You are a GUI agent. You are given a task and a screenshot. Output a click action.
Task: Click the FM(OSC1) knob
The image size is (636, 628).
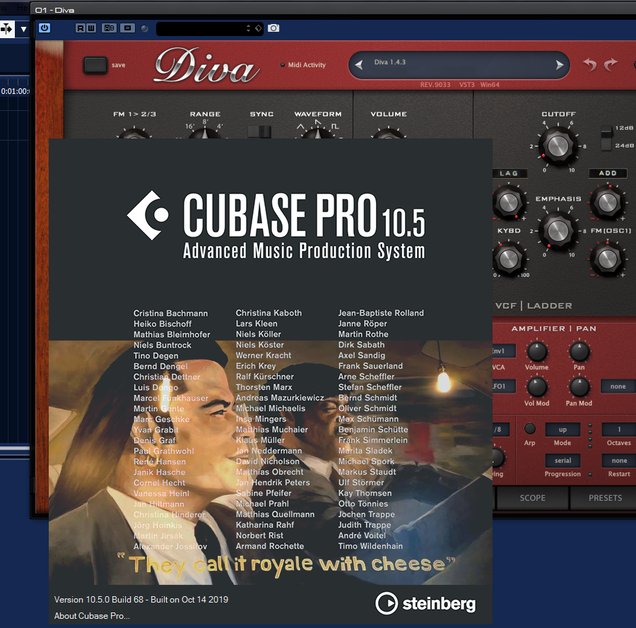tap(607, 259)
